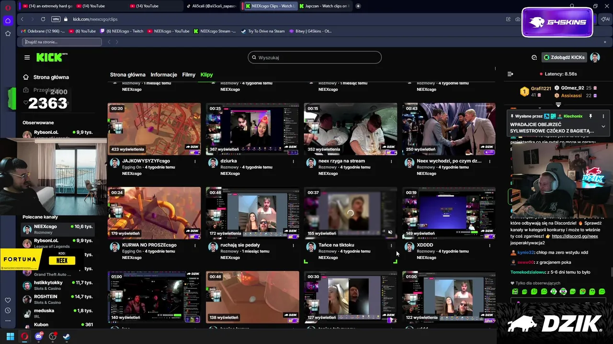Focus the 'Znajdź na stronie' find field

pos(62,42)
